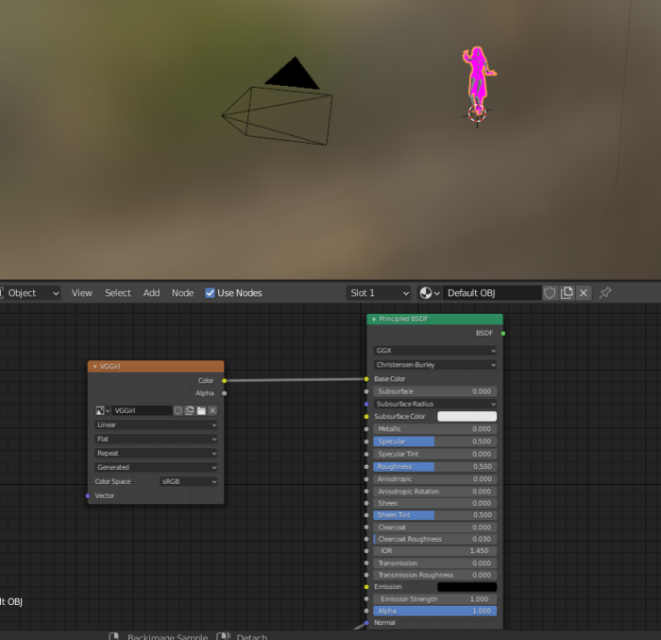661x640 pixels.
Task: Click the Subsurface Color input socket
Action: [x=366, y=417]
